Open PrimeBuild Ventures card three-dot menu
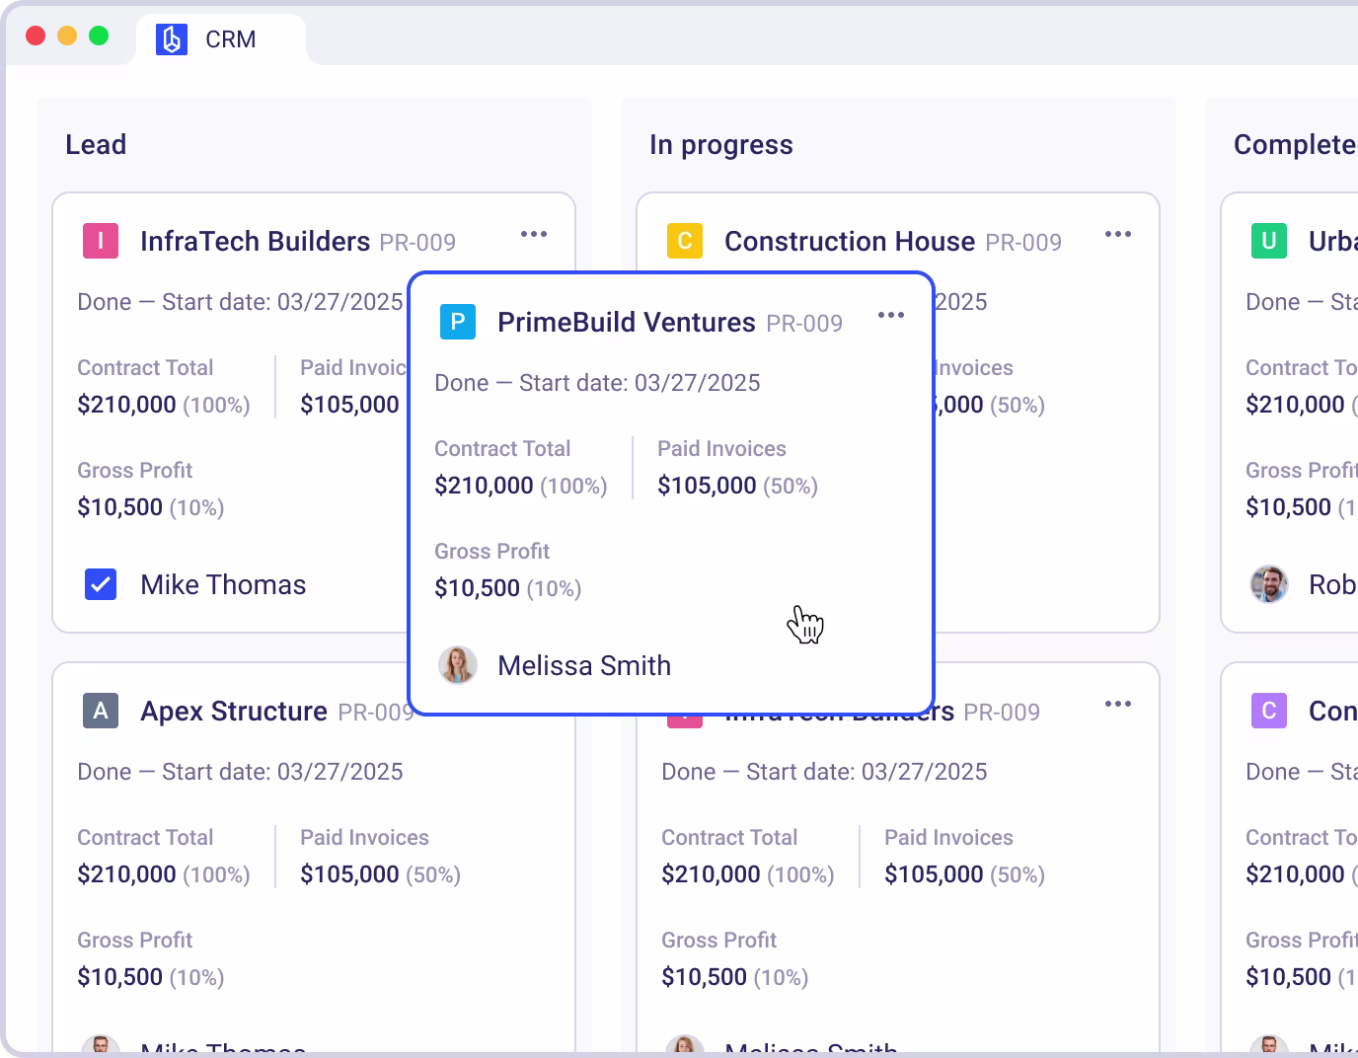The height and width of the screenshot is (1058, 1358). [891, 316]
